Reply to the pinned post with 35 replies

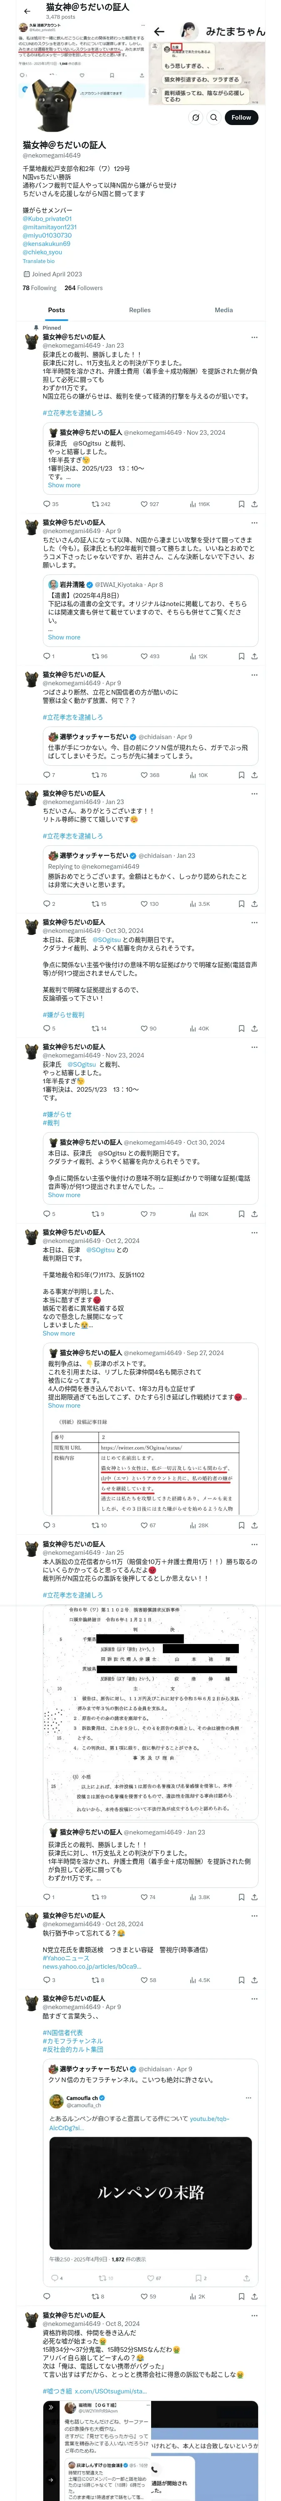point(50,504)
